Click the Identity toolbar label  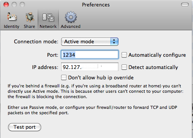(12, 26)
